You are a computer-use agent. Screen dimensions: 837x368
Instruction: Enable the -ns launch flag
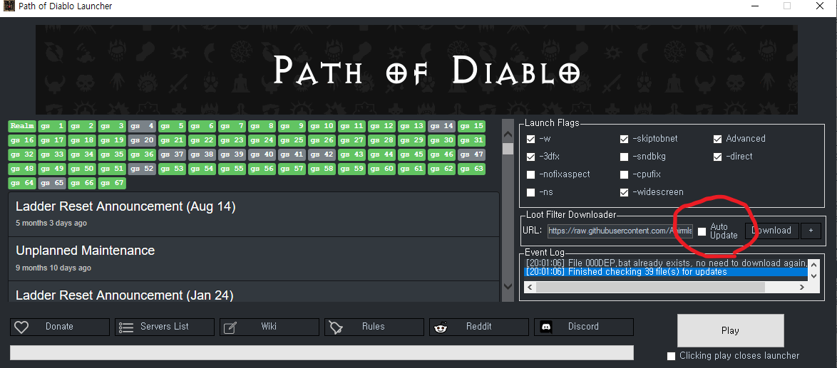[x=530, y=193]
